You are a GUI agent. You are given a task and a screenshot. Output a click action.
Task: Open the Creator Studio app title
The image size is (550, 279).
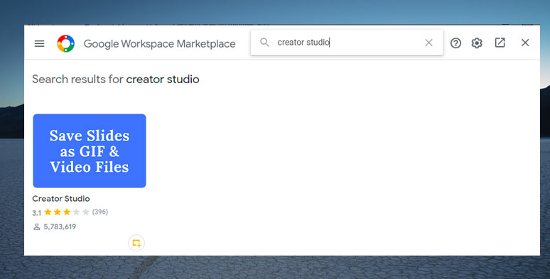tap(61, 198)
